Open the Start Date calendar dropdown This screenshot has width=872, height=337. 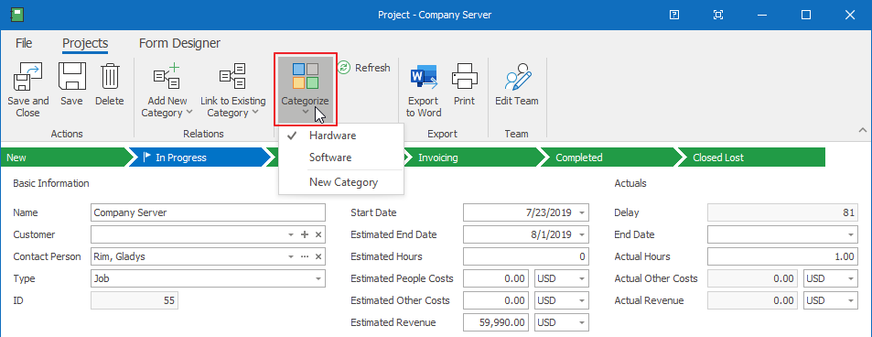[x=581, y=212]
